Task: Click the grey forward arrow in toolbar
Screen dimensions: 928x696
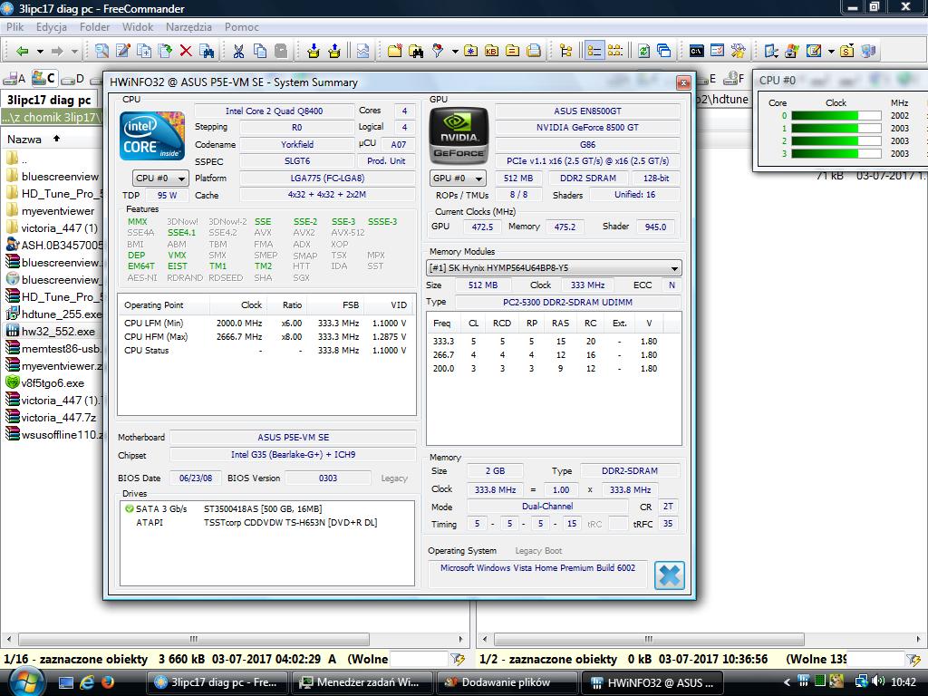Action: click(x=57, y=52)
